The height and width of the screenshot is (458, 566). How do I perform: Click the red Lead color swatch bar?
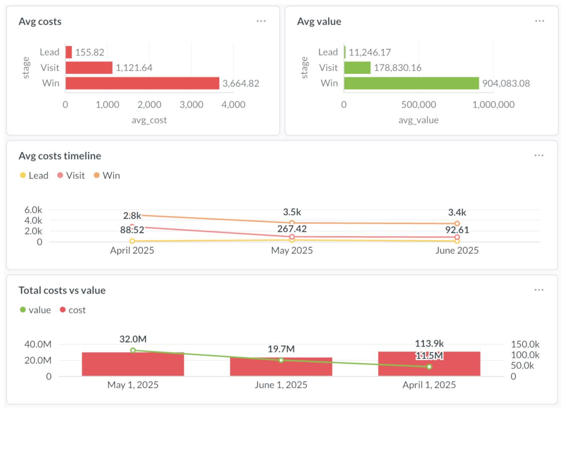68,52
